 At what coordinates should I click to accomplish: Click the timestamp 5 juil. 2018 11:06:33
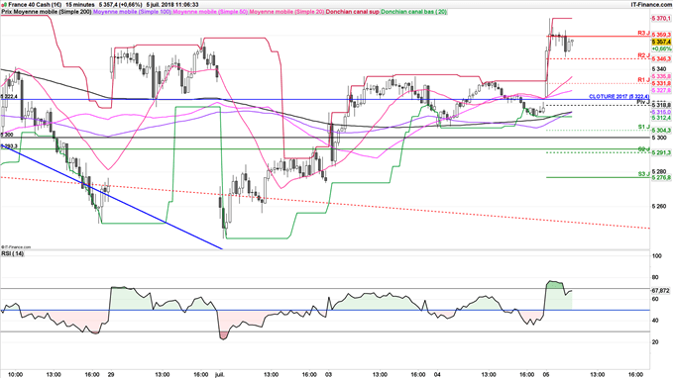(172, 5)
